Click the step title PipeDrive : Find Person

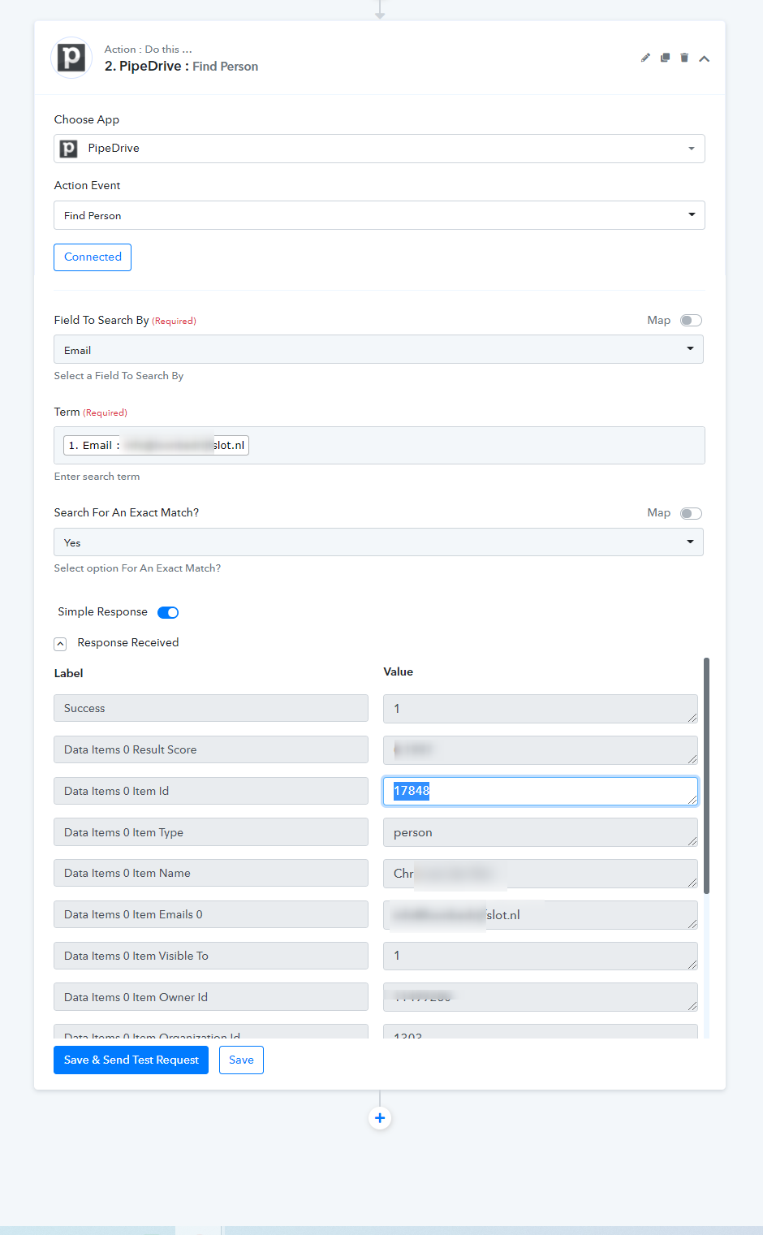tap(181, 67)
